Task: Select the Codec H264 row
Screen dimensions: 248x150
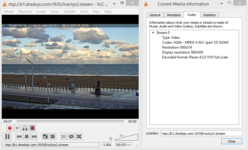Action: [195, 42]
